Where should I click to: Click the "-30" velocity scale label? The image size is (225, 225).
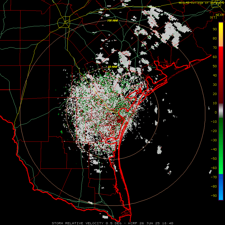pos(214,140)
